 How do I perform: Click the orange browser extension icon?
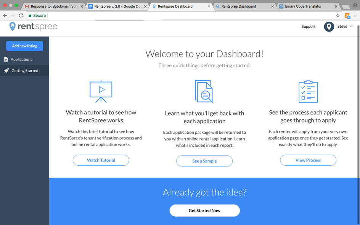point(347,16)
